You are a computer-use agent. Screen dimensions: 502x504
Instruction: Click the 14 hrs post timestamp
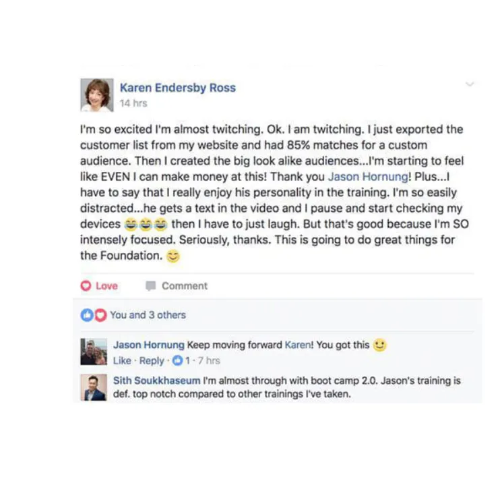click(x=133, y=103)
